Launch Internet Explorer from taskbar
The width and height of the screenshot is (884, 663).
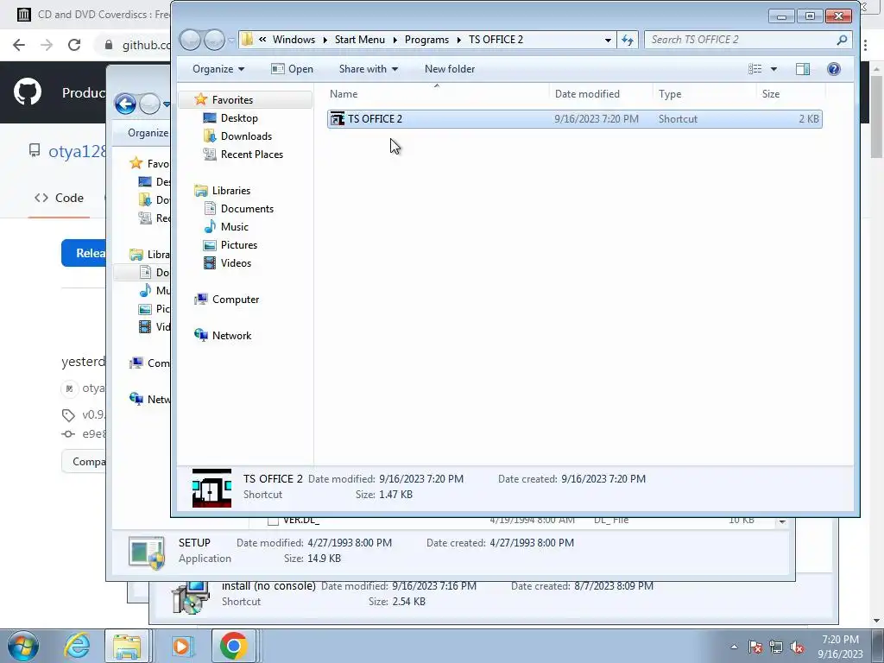[77, 646]
